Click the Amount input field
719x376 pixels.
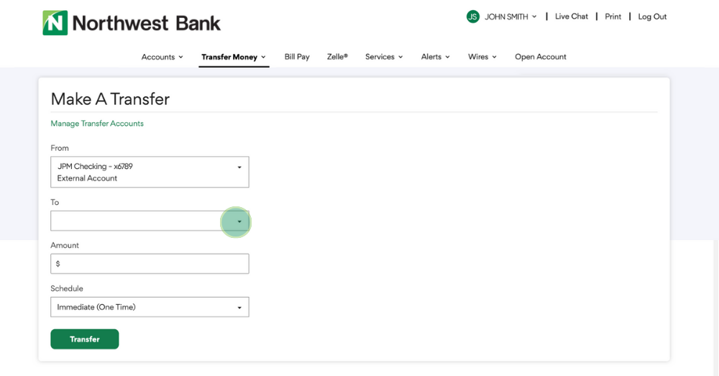[x=150, y=264]
